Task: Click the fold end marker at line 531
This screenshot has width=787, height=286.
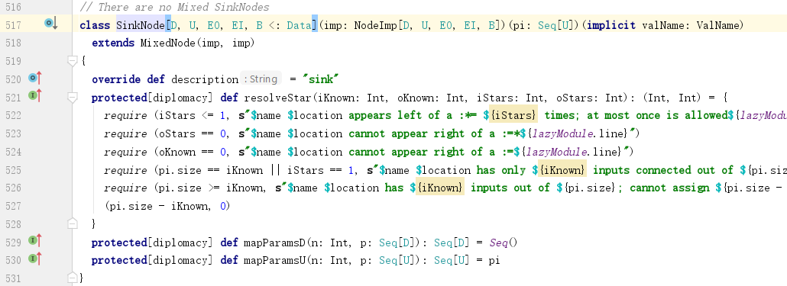Action: tap(73, 277)
